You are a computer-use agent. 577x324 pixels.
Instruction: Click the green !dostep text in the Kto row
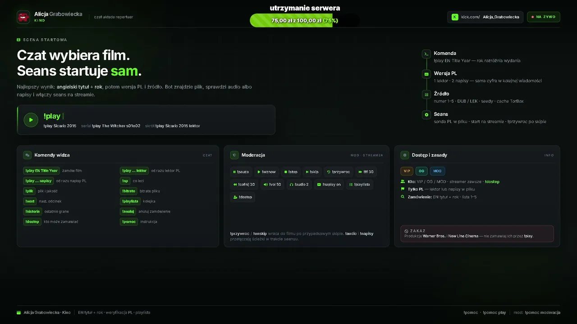(x=492, y=182)
